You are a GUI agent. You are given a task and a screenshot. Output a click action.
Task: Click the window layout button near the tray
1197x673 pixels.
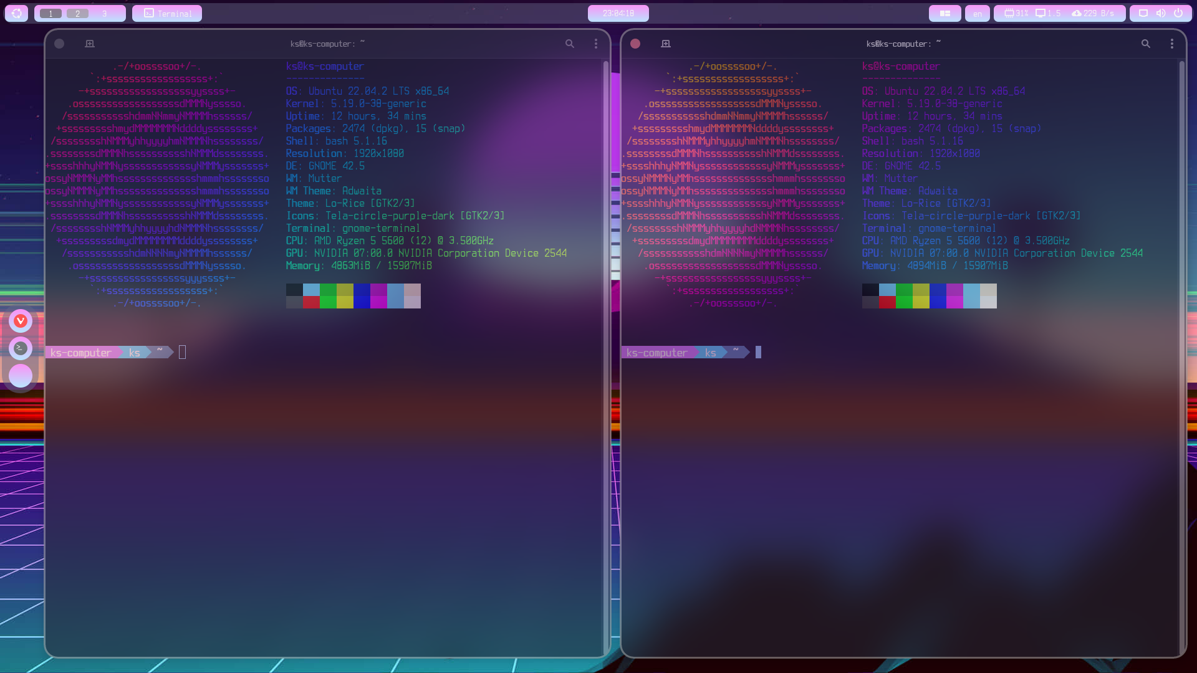pos(945,13)
